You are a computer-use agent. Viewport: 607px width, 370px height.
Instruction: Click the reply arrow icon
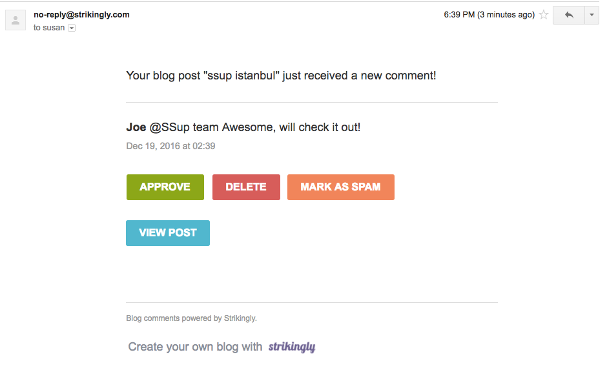pyautogui.click(x=568, y=15)
